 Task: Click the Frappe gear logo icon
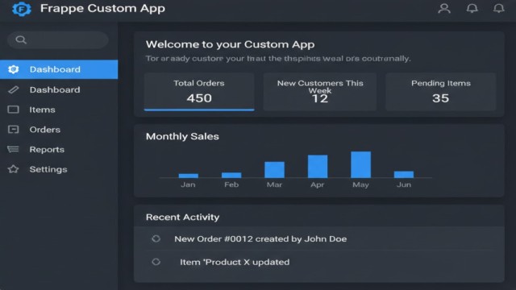coord(22,9)
